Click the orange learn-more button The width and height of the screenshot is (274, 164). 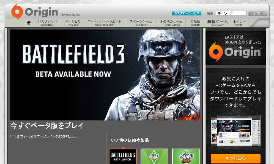(x=235, y=158)
